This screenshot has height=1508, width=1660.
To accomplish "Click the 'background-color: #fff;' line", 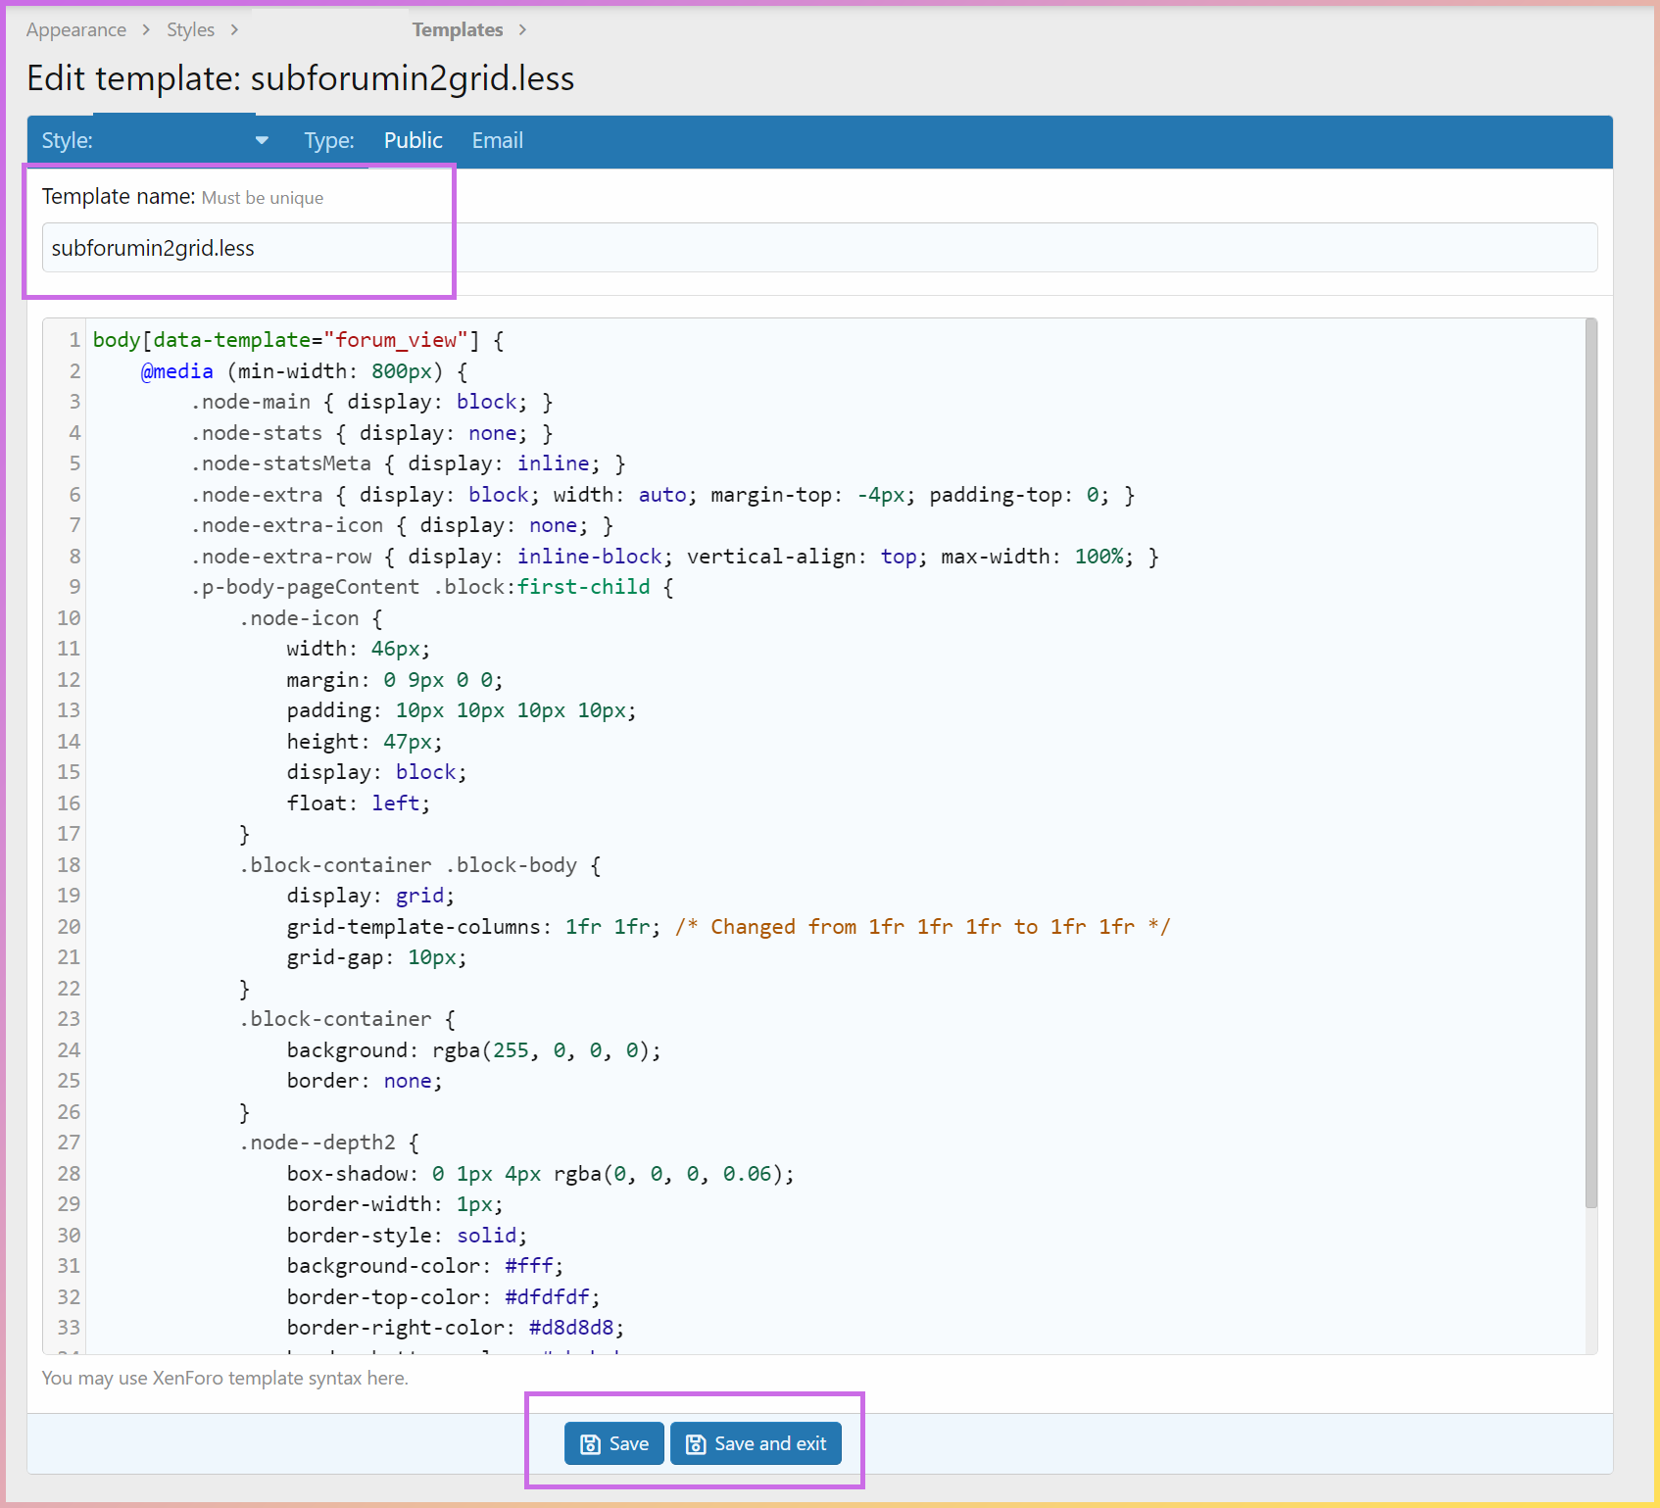I will click(x=425, y=1266).
